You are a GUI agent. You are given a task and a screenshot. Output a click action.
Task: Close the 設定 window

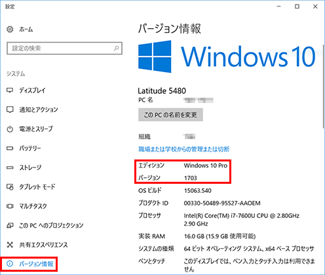click(315, 7)
